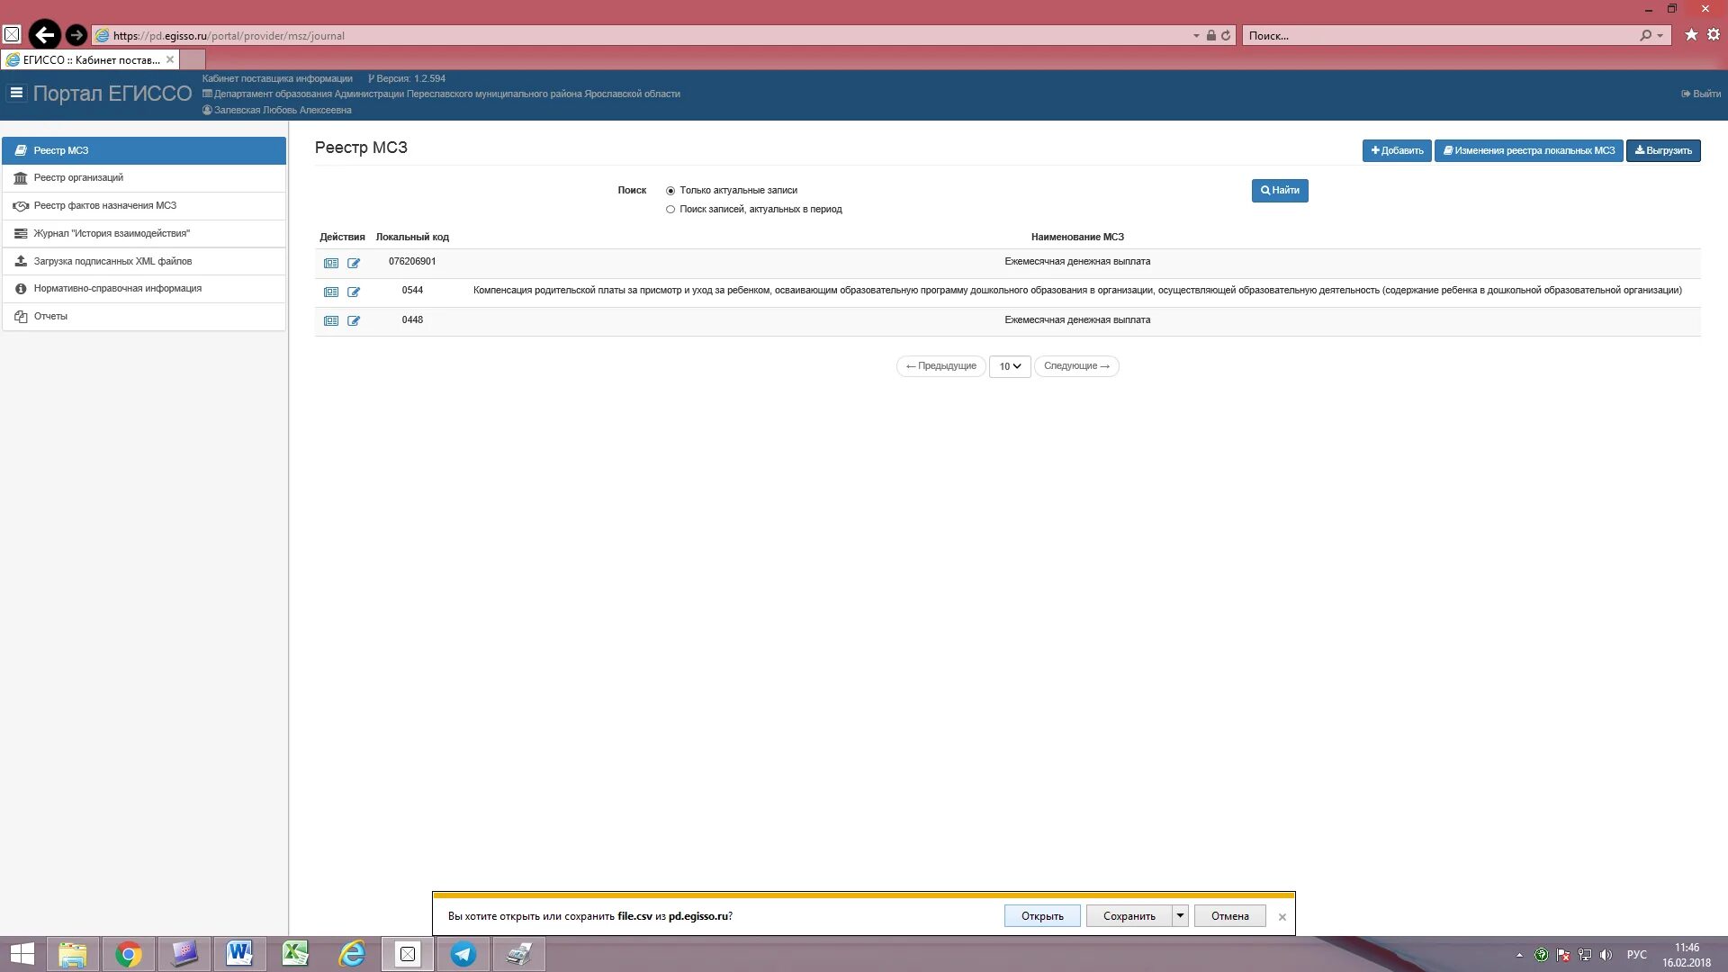Select 'Только актуальные записи' radio button
The width and height of the screenshot is (1728, 972).
670,191
